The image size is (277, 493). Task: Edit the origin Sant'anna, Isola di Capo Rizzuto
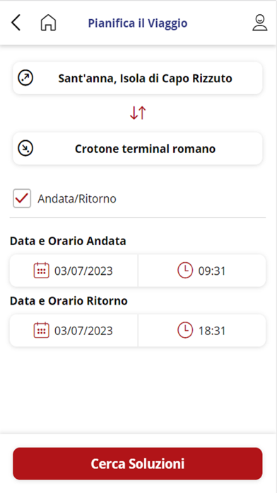click(x=138, y=78)
